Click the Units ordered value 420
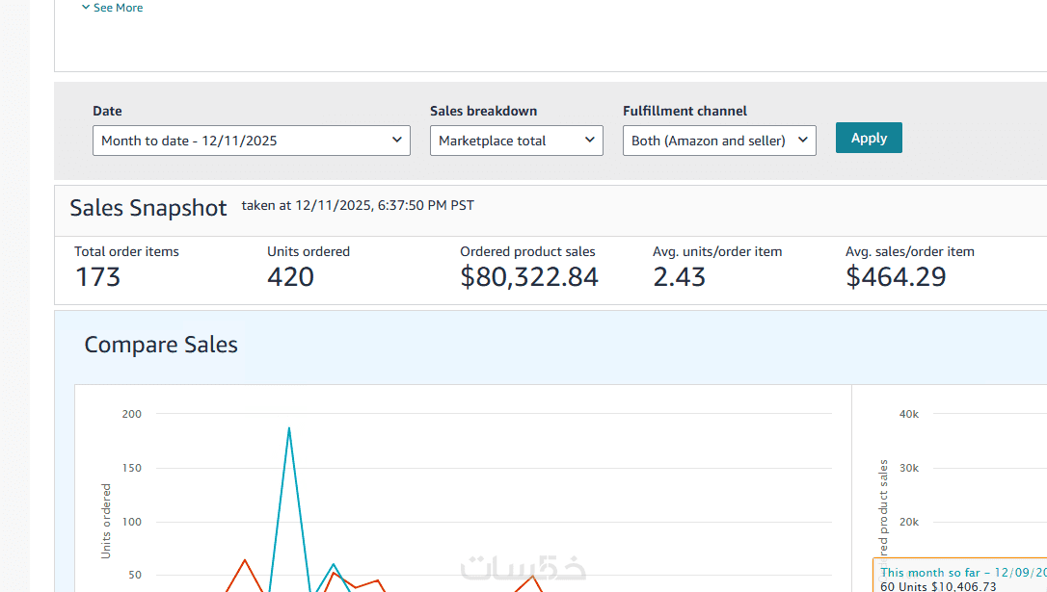Screen dimensions: 1047x592 click(290, 277)
